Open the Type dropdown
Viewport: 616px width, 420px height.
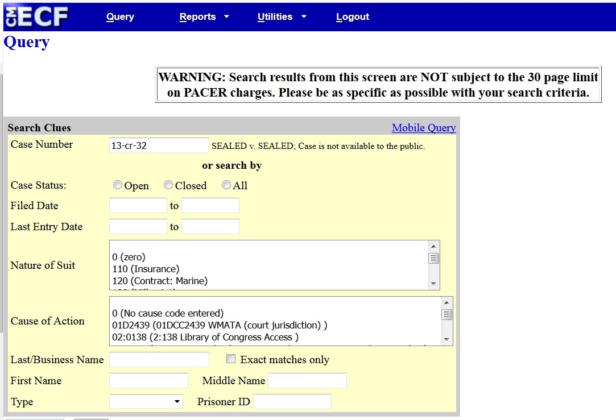point(146,402)
